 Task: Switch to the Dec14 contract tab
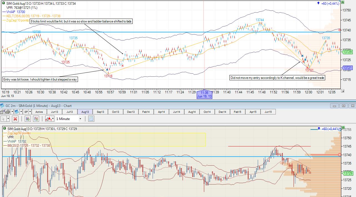(x=222, y=112)
